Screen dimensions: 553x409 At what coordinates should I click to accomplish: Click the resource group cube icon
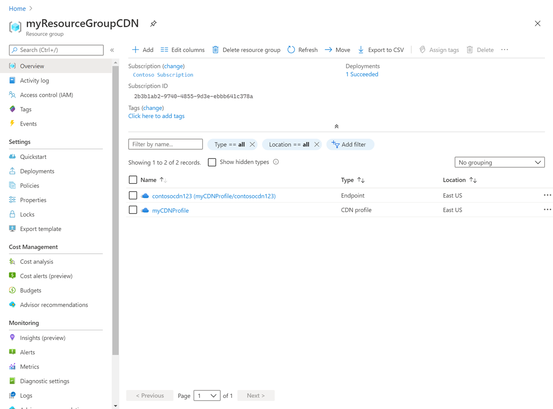click(15, 27)
